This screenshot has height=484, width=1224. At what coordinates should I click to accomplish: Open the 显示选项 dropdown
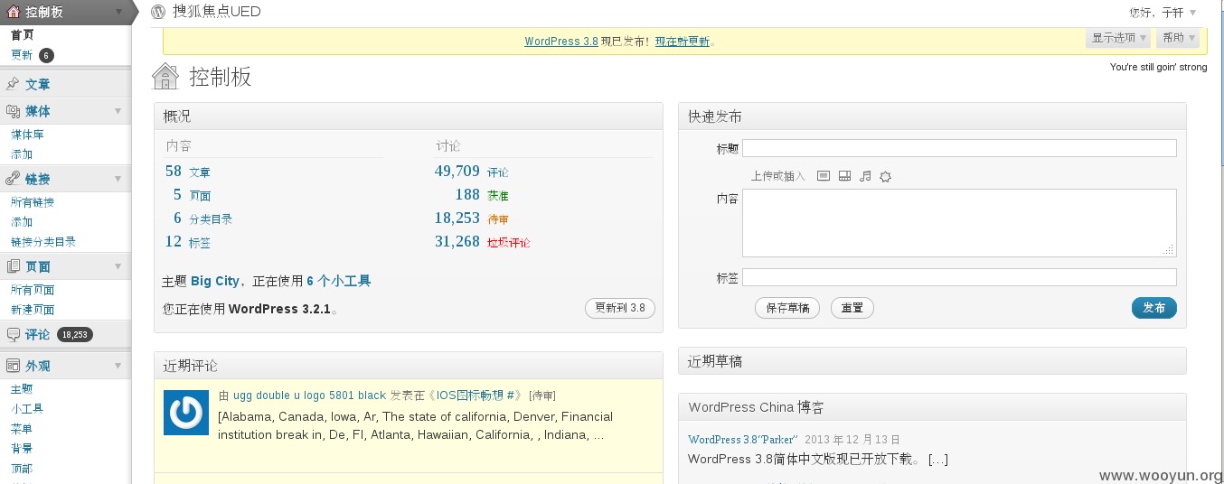tap(1118, 38)
